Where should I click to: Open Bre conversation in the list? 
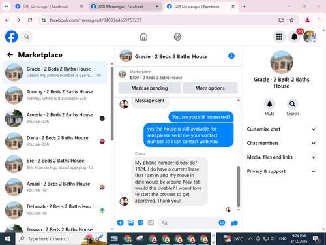55,164
